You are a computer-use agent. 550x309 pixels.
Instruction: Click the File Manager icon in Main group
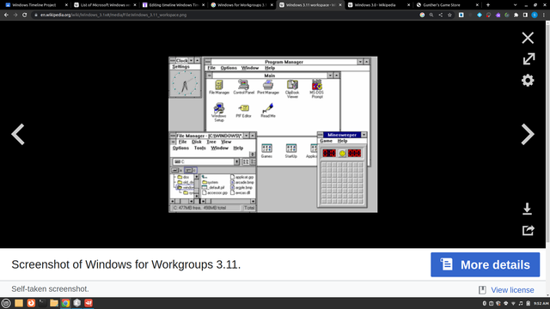coord(219,88)
